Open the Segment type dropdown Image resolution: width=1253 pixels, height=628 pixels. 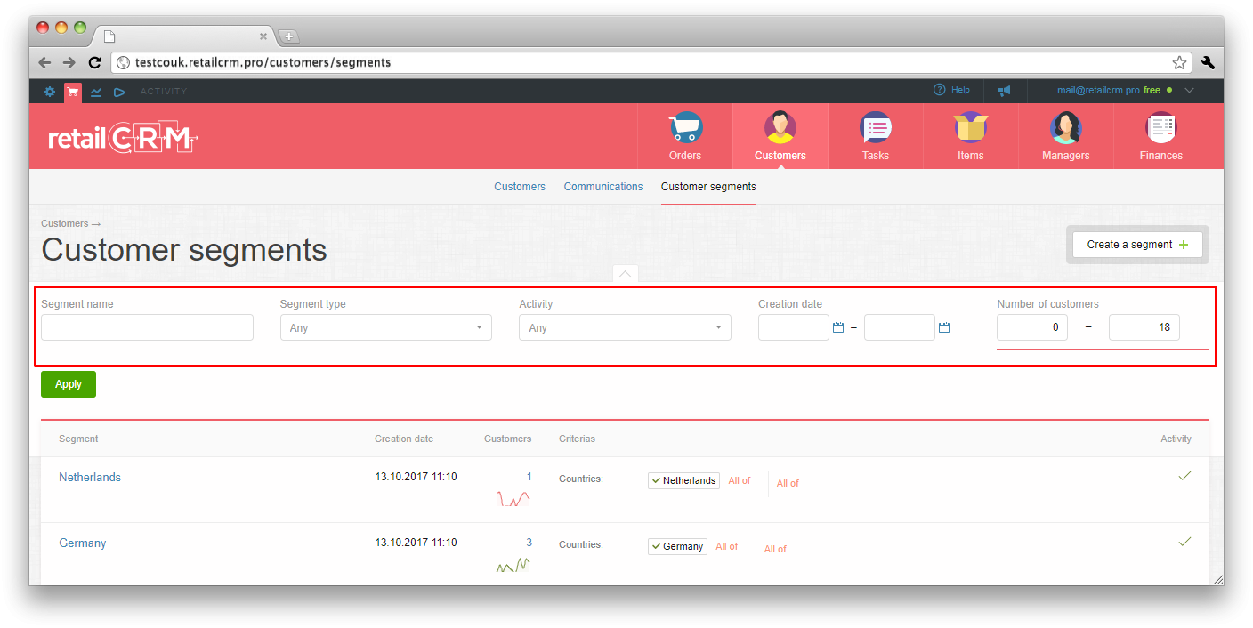(385, 327)
